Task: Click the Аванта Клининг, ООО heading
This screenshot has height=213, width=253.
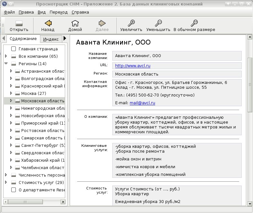Action: coord(113,42)
